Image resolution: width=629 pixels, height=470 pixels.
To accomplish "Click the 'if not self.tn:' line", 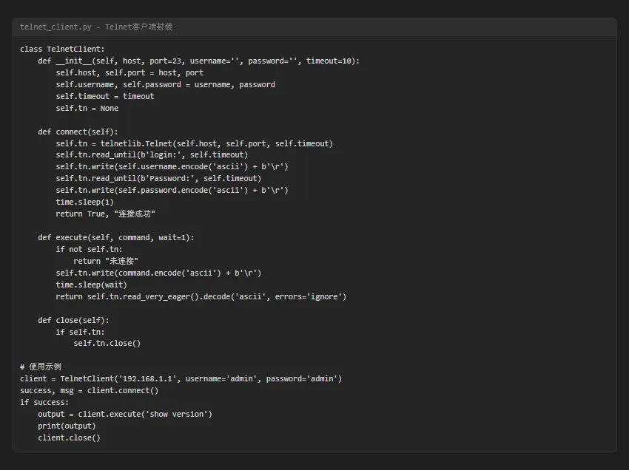I will click(89, 249).
